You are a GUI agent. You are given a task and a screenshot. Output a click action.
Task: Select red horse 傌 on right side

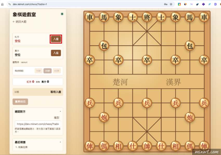tap(190, 146)
